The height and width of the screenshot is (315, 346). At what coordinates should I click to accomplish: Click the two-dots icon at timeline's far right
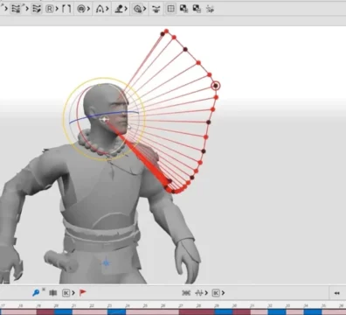point(337,293)
